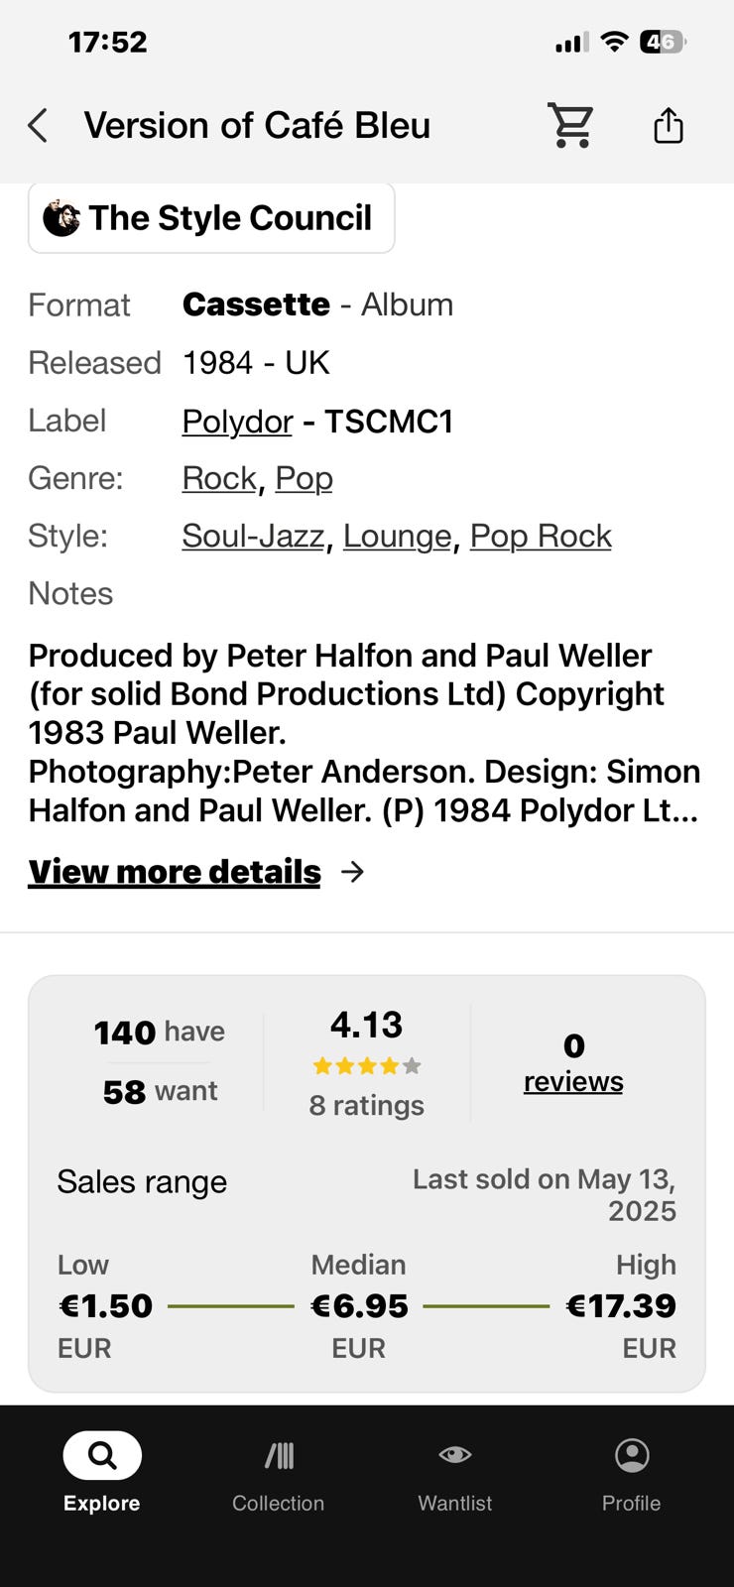
Task: Tap the share icon
Action: 669,126
